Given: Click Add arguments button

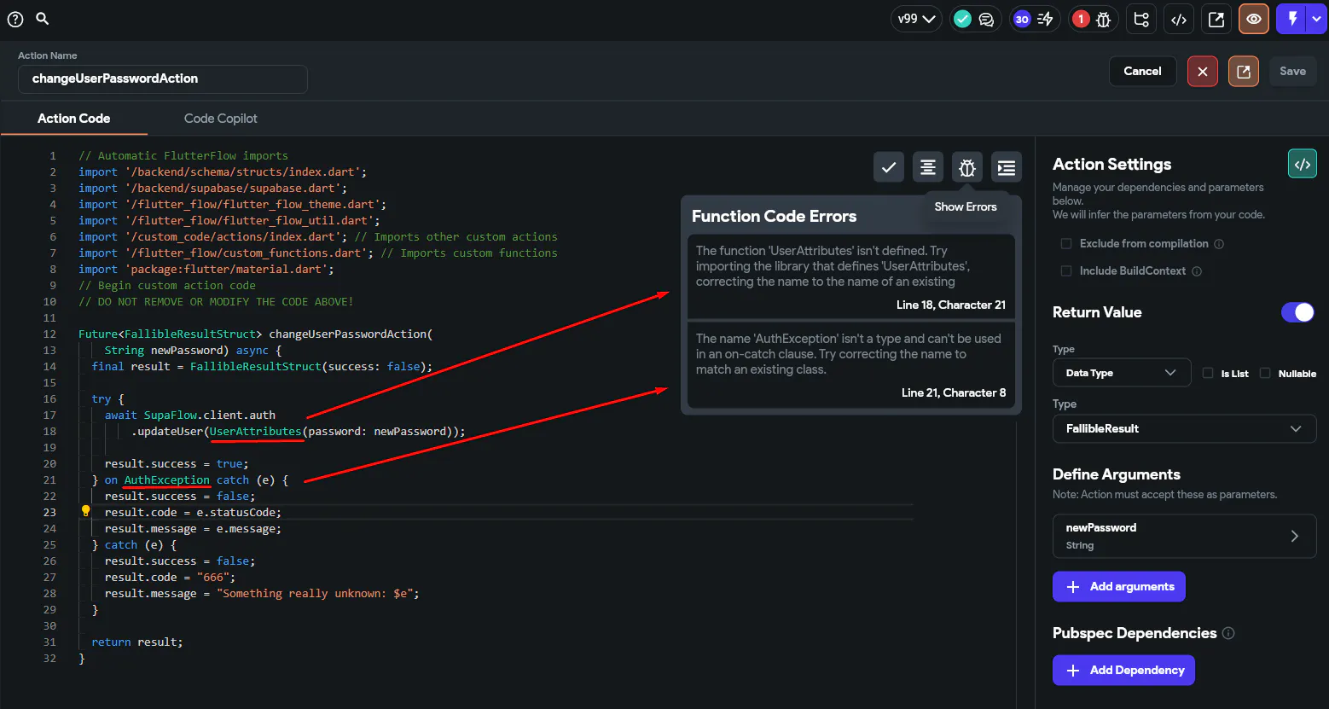Looking at the screenshot, I should coord(1119,586).
